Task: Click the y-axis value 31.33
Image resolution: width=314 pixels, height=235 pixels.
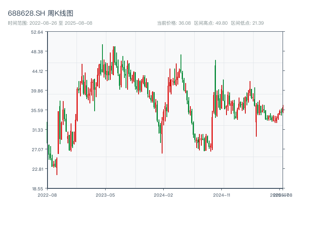Action: click(x=38, y=130)
